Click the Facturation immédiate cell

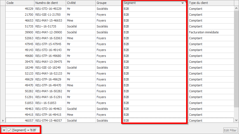tap(204, 32)
